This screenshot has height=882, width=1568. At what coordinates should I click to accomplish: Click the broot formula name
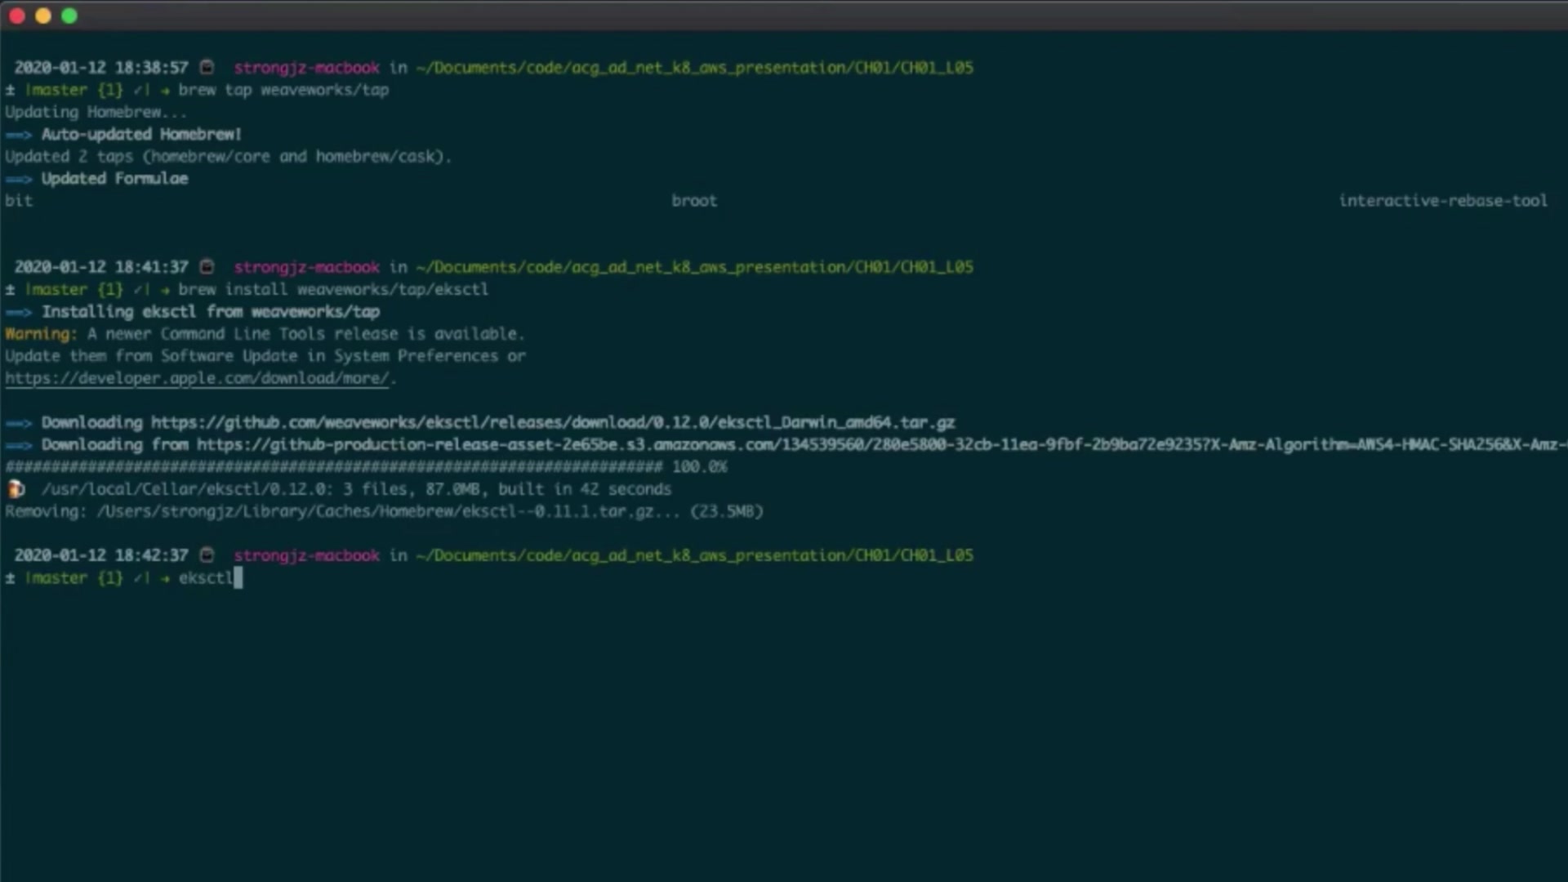tap(694, 201)
